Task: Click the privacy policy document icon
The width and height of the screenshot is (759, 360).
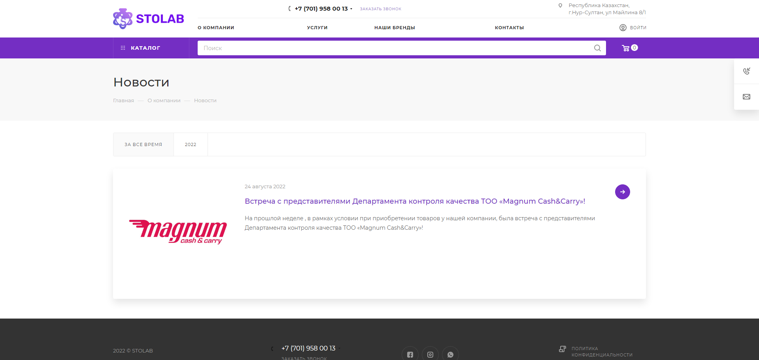Action: [x=563, y=349]
